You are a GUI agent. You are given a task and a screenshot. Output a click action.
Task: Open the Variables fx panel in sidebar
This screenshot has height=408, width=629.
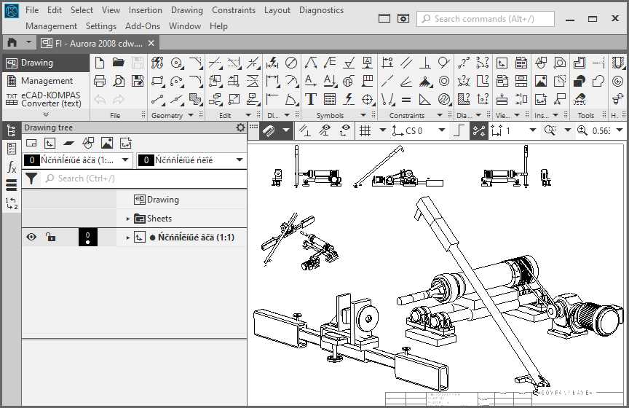tap(11, 168)
